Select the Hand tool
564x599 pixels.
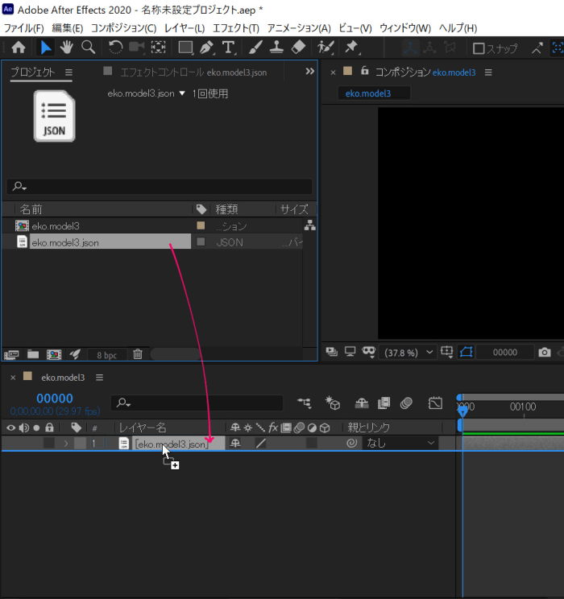coord(67,48)
